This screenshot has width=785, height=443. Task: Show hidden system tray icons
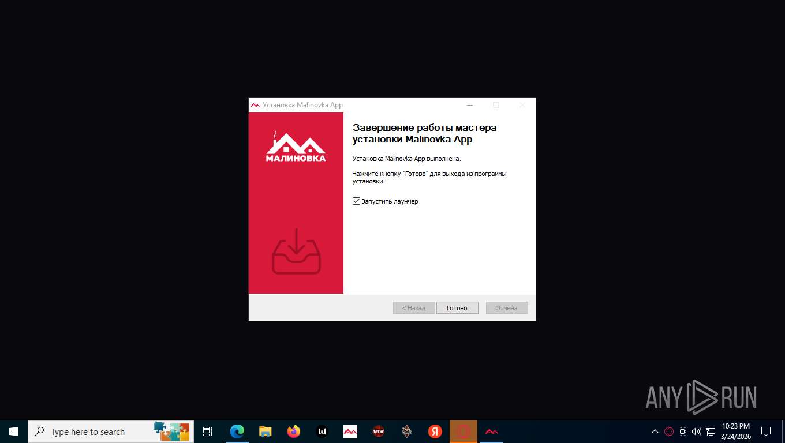tap(655, 431)
